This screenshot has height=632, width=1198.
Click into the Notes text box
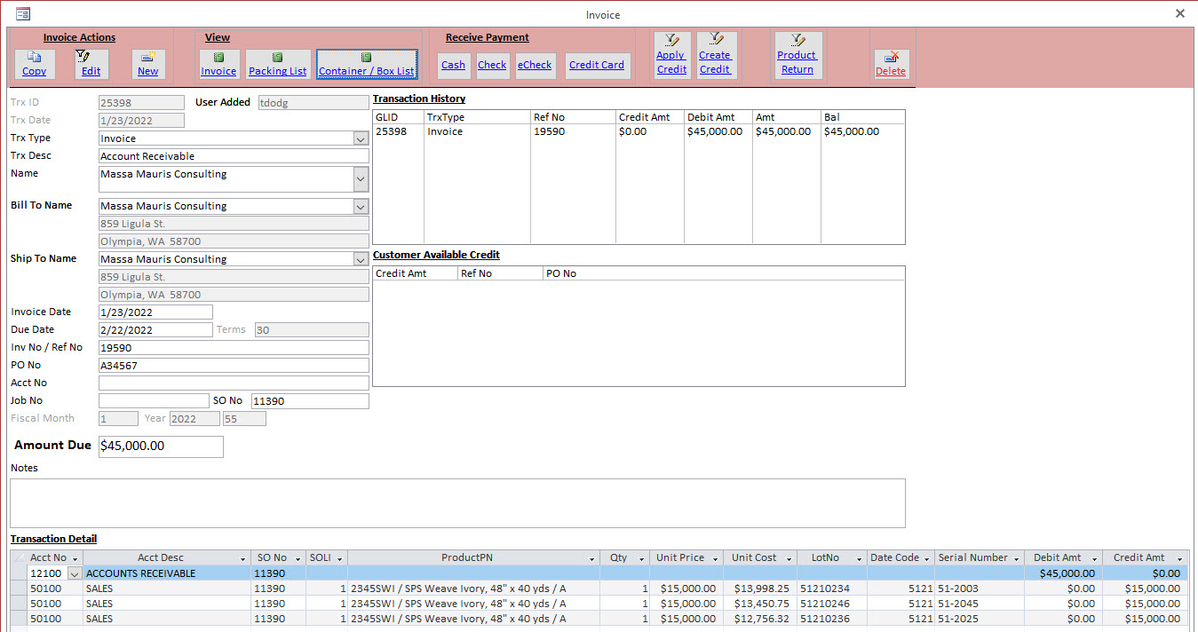pyautogui.click(x=457, y=503)
